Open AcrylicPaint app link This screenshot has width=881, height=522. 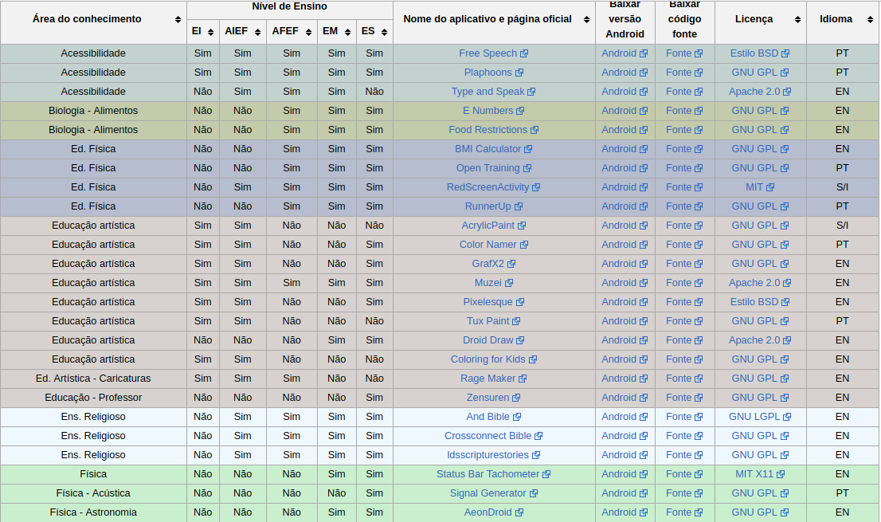(493, 226)
